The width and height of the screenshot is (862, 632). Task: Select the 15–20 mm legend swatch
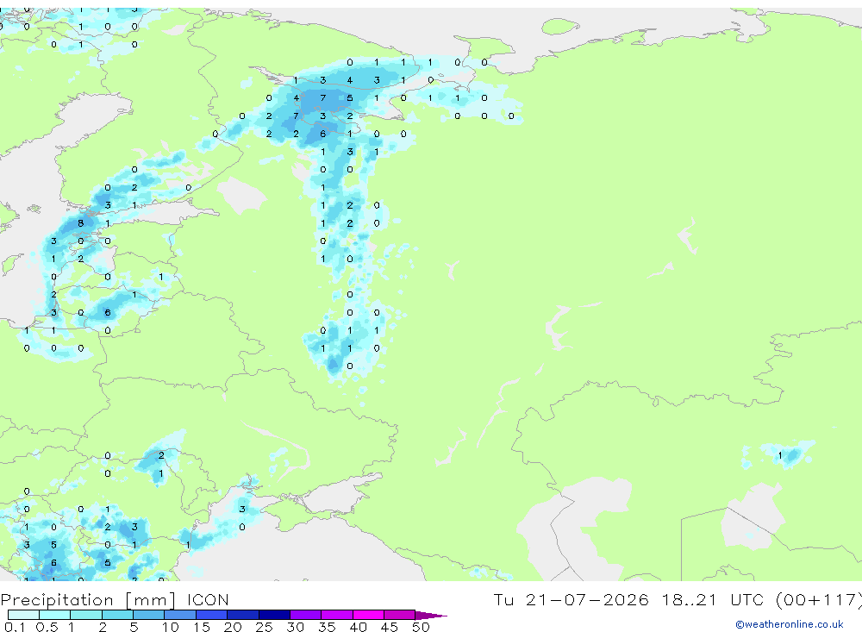tap(211, 615)
